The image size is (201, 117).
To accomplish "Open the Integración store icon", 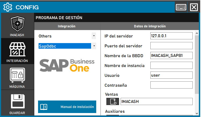I will tap(17, 50).
